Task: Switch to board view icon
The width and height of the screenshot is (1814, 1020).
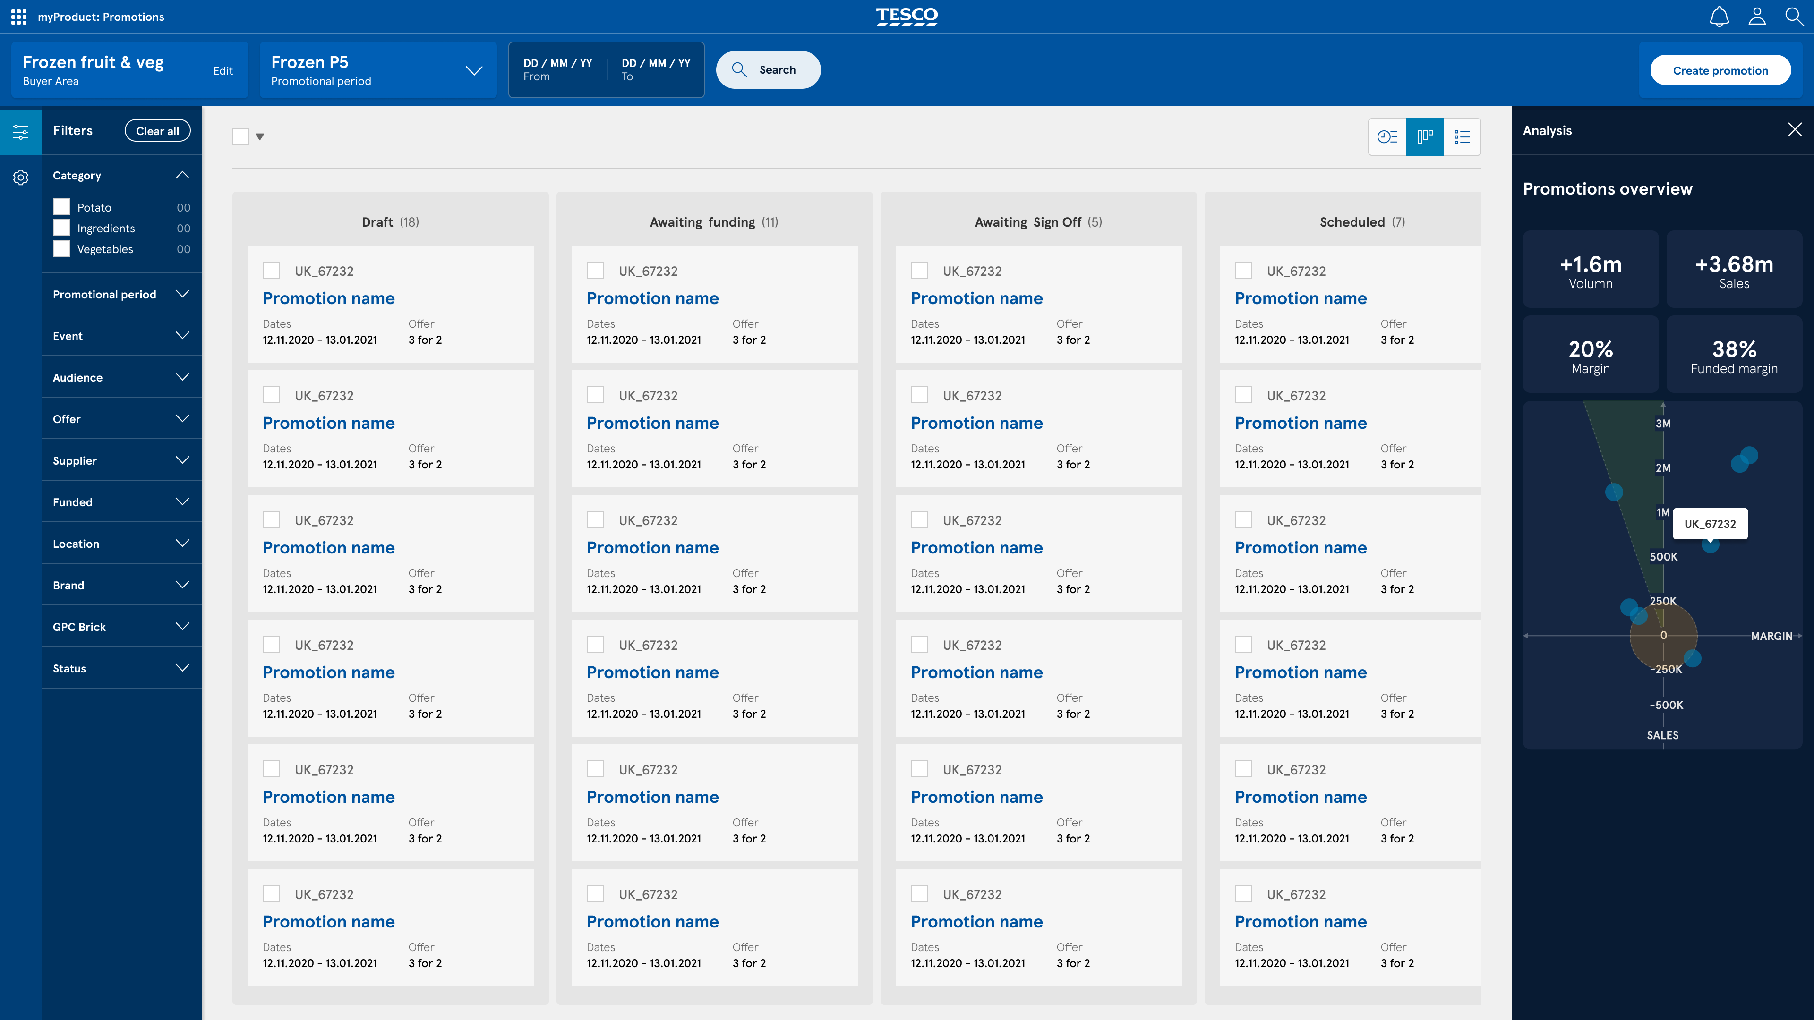Action: pyautogui.click(x=1425, y=136)
